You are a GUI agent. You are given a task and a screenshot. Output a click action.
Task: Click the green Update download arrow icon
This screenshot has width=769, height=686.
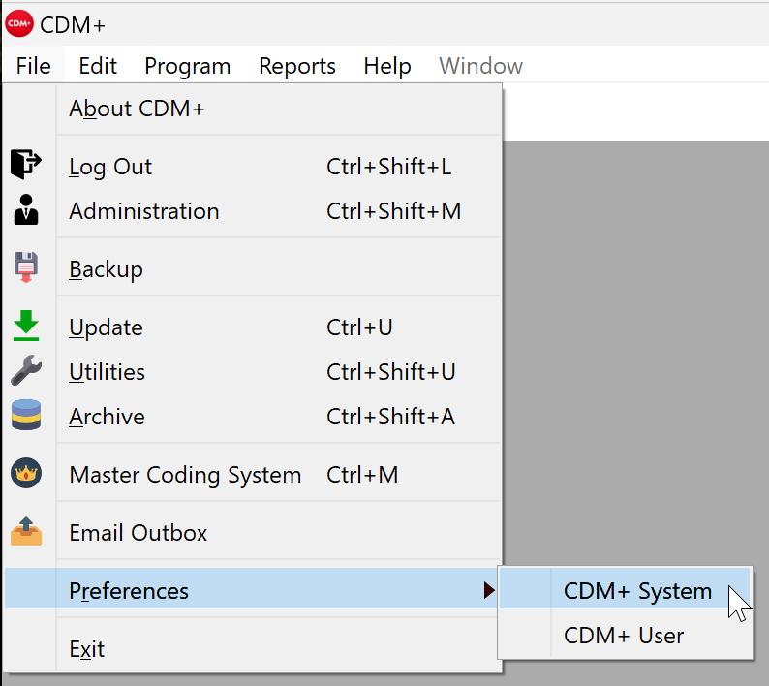(x=26, y=327)
